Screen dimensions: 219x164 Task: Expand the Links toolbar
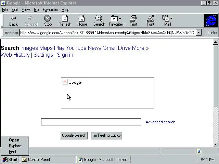[212, 33]
